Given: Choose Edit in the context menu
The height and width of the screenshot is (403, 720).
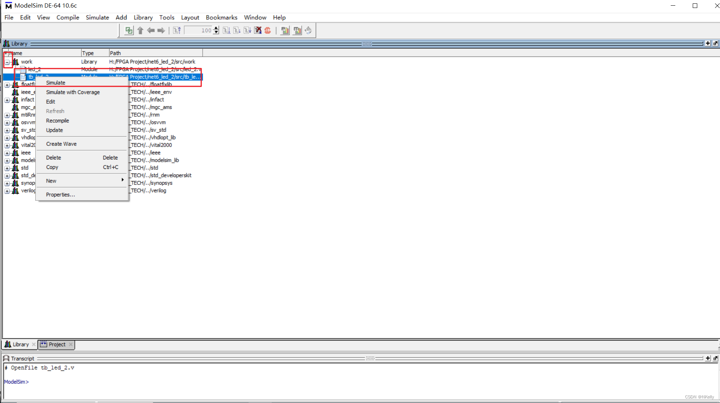Looking at the screenshot, I should [82, 102].
